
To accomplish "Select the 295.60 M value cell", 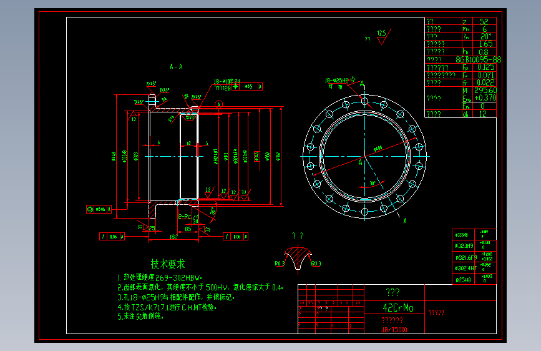I will click(485, 90).
